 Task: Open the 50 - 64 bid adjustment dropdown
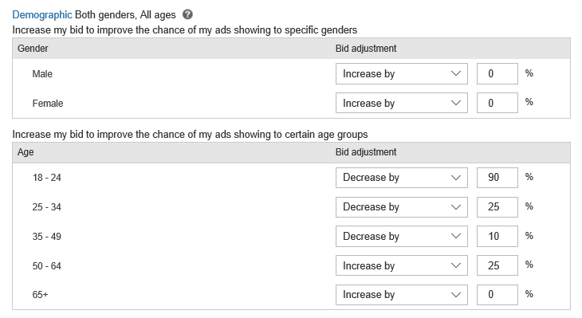pyautogui.click(x=402, y=265)
